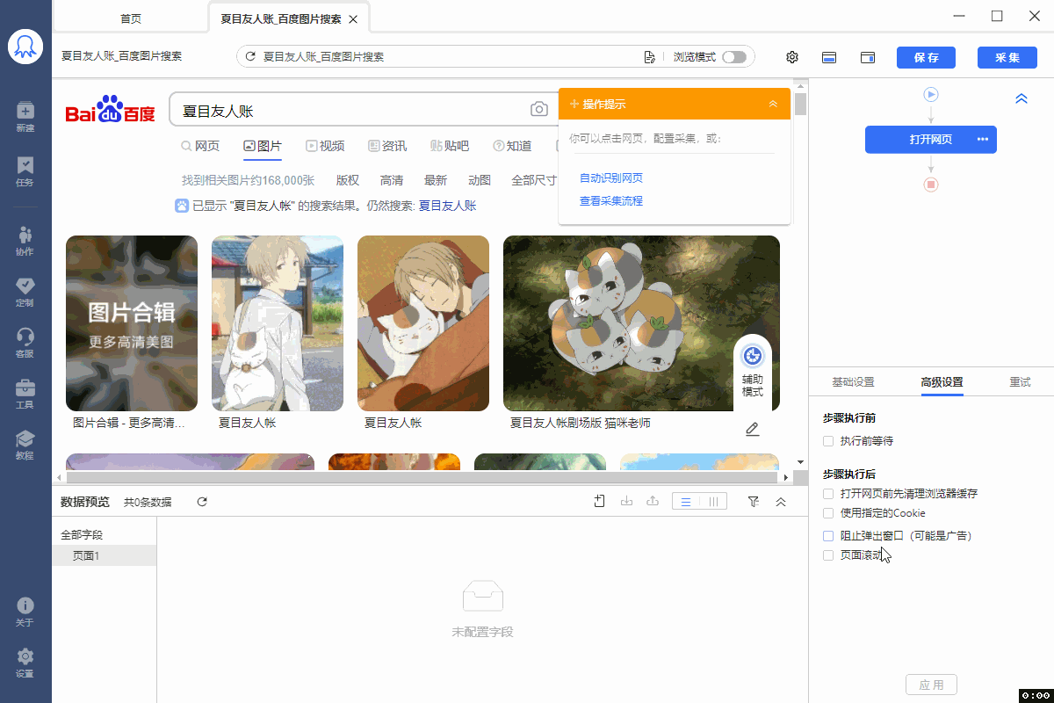Open the 定制 customization sidebar icon
1054x703 pixels.
(x=25, y=291)
